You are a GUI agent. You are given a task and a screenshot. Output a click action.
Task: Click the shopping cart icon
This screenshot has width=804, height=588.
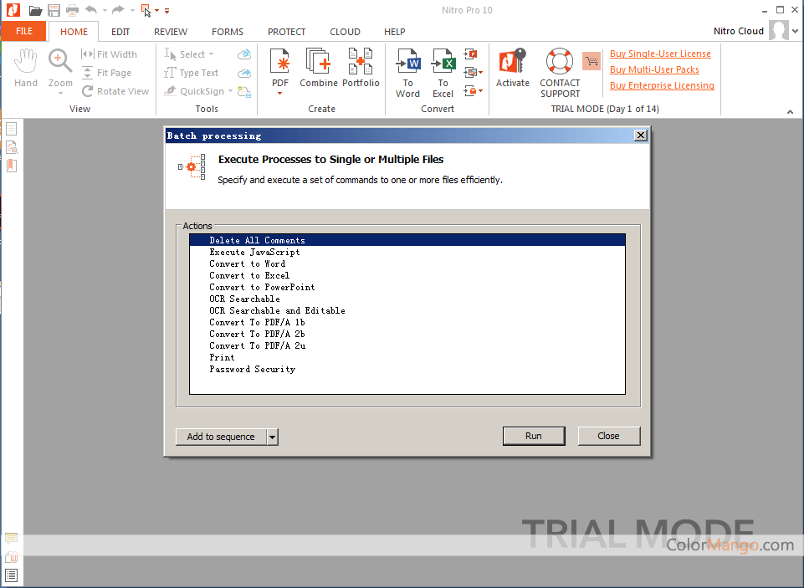591,62
